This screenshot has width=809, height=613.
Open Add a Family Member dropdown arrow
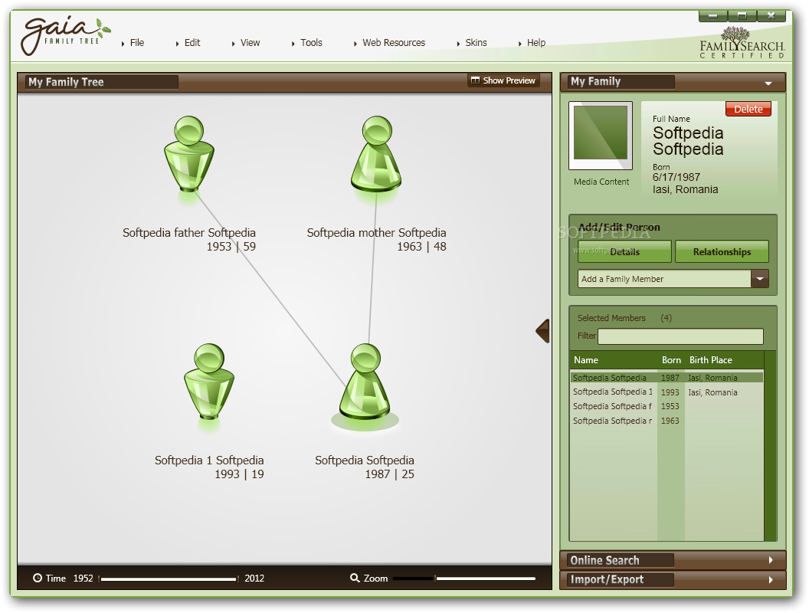[x=760, y=279]
